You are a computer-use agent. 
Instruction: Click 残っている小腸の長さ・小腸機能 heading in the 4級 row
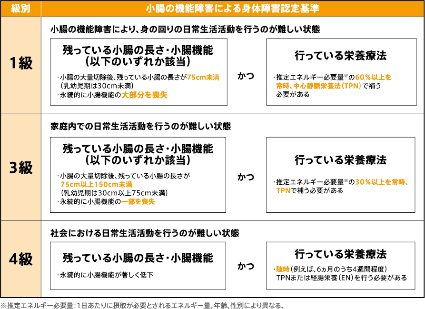(x=138, y=258)
